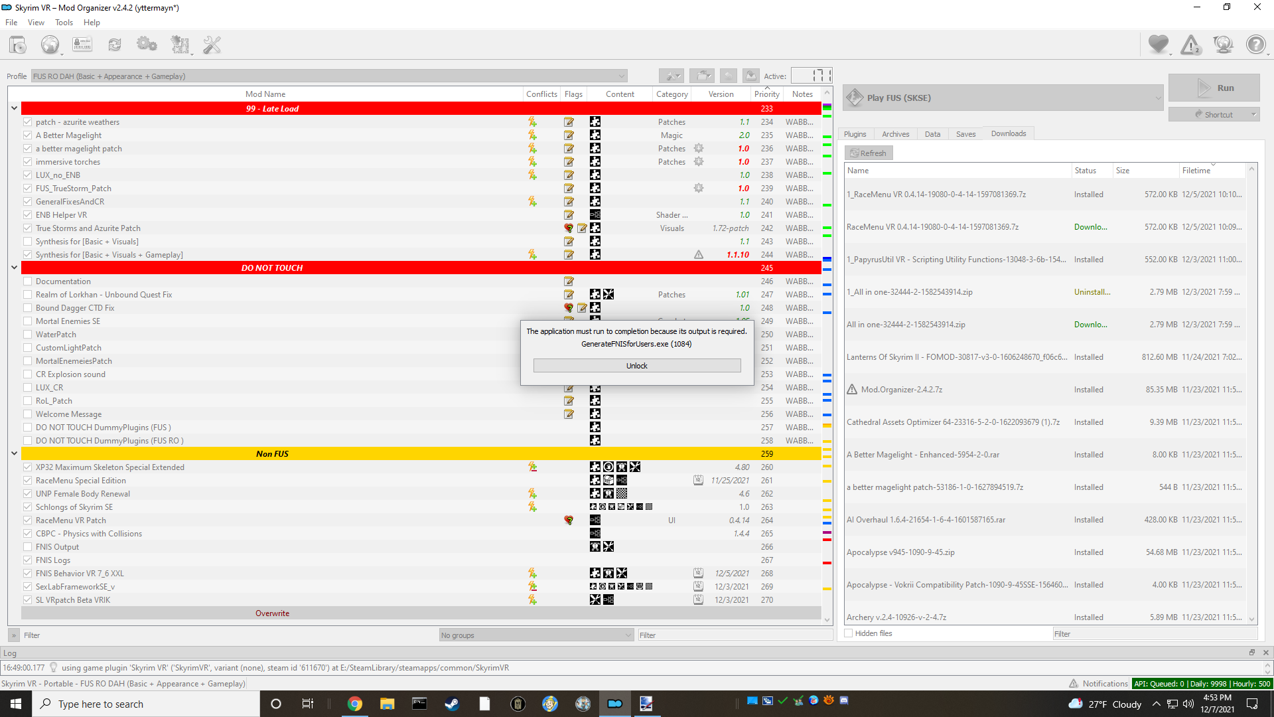Expand the filter panel arrow button
Image resolution: width=1274 pixels, height=717 pixels.
pyautogui.click(x=14, y=635)
